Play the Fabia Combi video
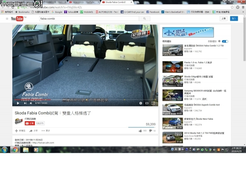246x179 pixels. pos(18,103)
